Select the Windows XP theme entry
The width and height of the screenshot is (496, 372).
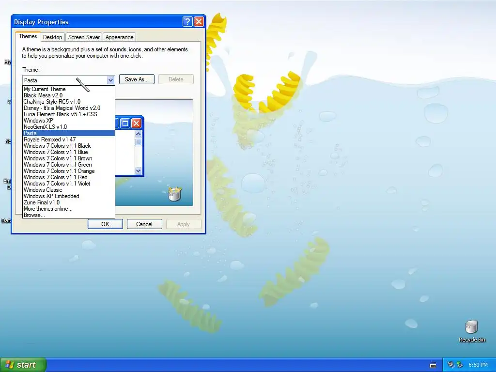tap(69, 121)
